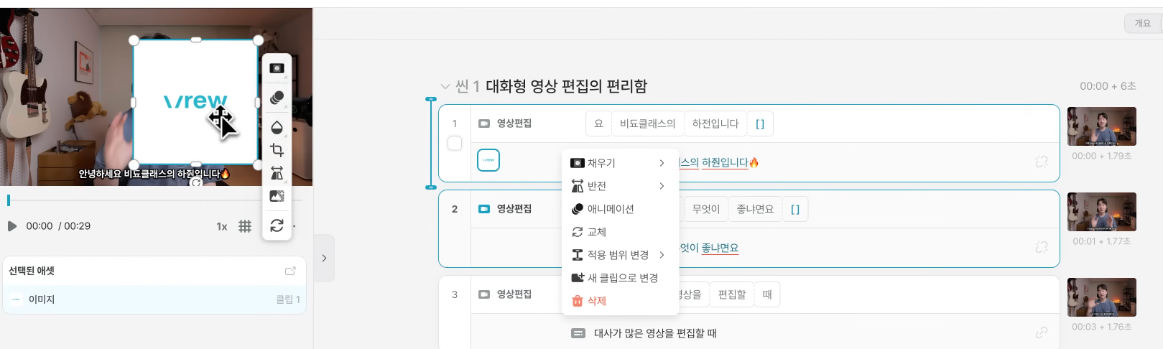1163x349 pixels.
Task: Select the 이미지 asset row
Action: (154, 299)
